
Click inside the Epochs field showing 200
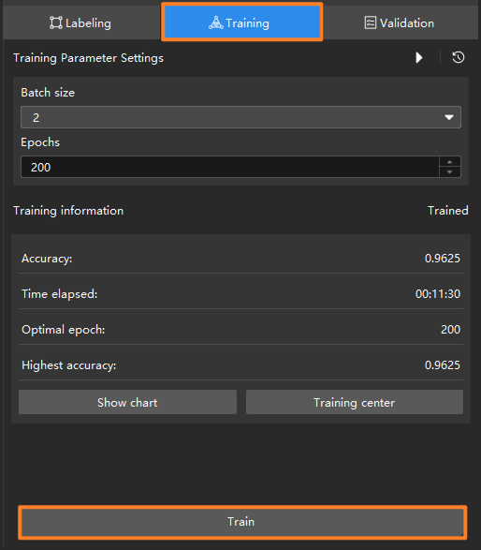[x=230, y=167]
